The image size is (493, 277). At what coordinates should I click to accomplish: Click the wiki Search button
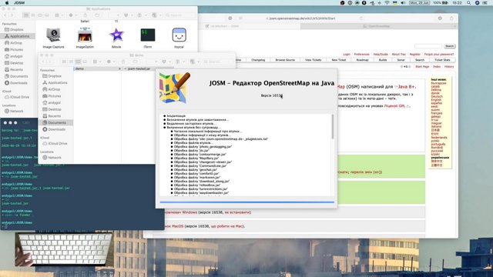[449, 46]
